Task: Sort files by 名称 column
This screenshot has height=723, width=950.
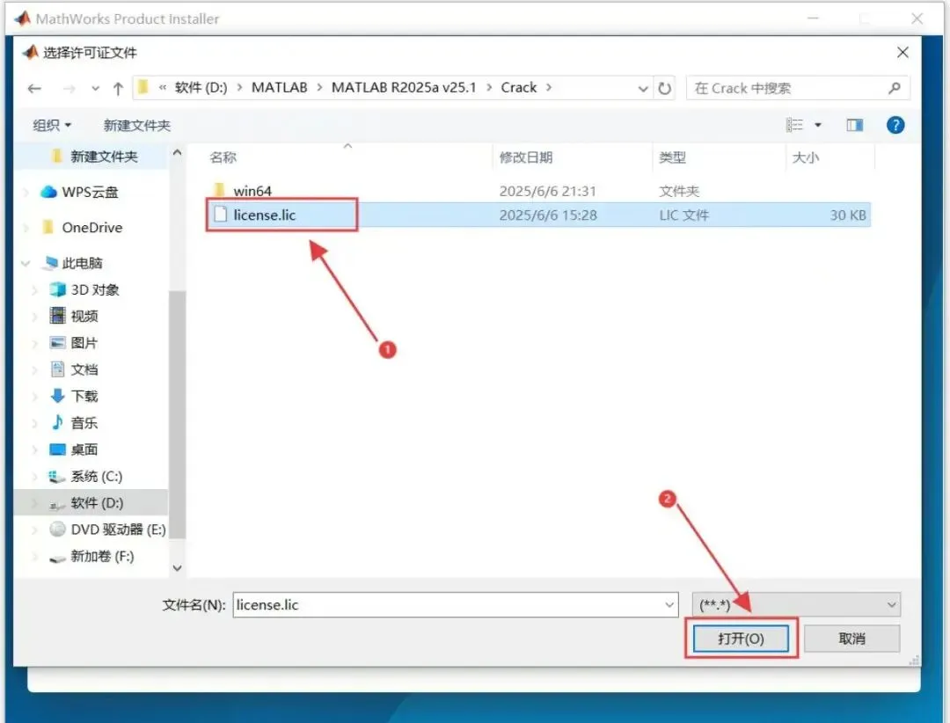Action: [223, 157]
